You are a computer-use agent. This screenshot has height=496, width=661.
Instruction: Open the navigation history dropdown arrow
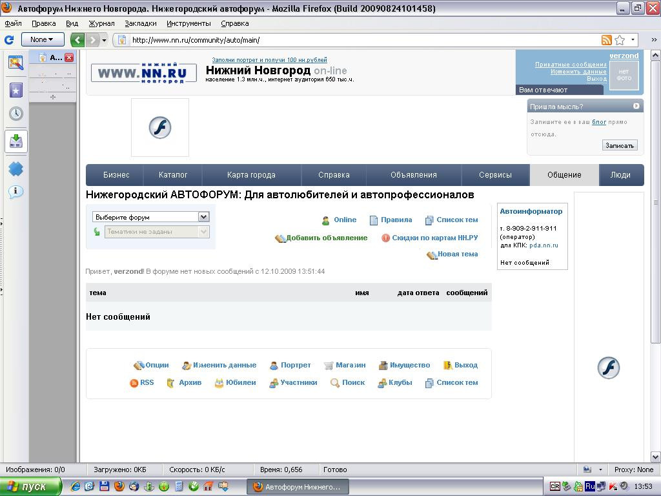[104, 40]
